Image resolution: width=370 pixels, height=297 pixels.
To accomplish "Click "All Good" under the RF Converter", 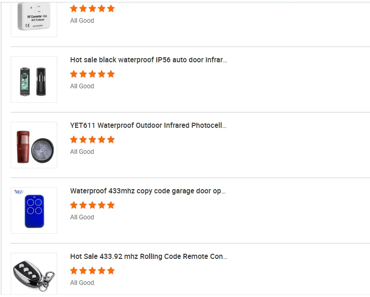I will click(82, 20).
